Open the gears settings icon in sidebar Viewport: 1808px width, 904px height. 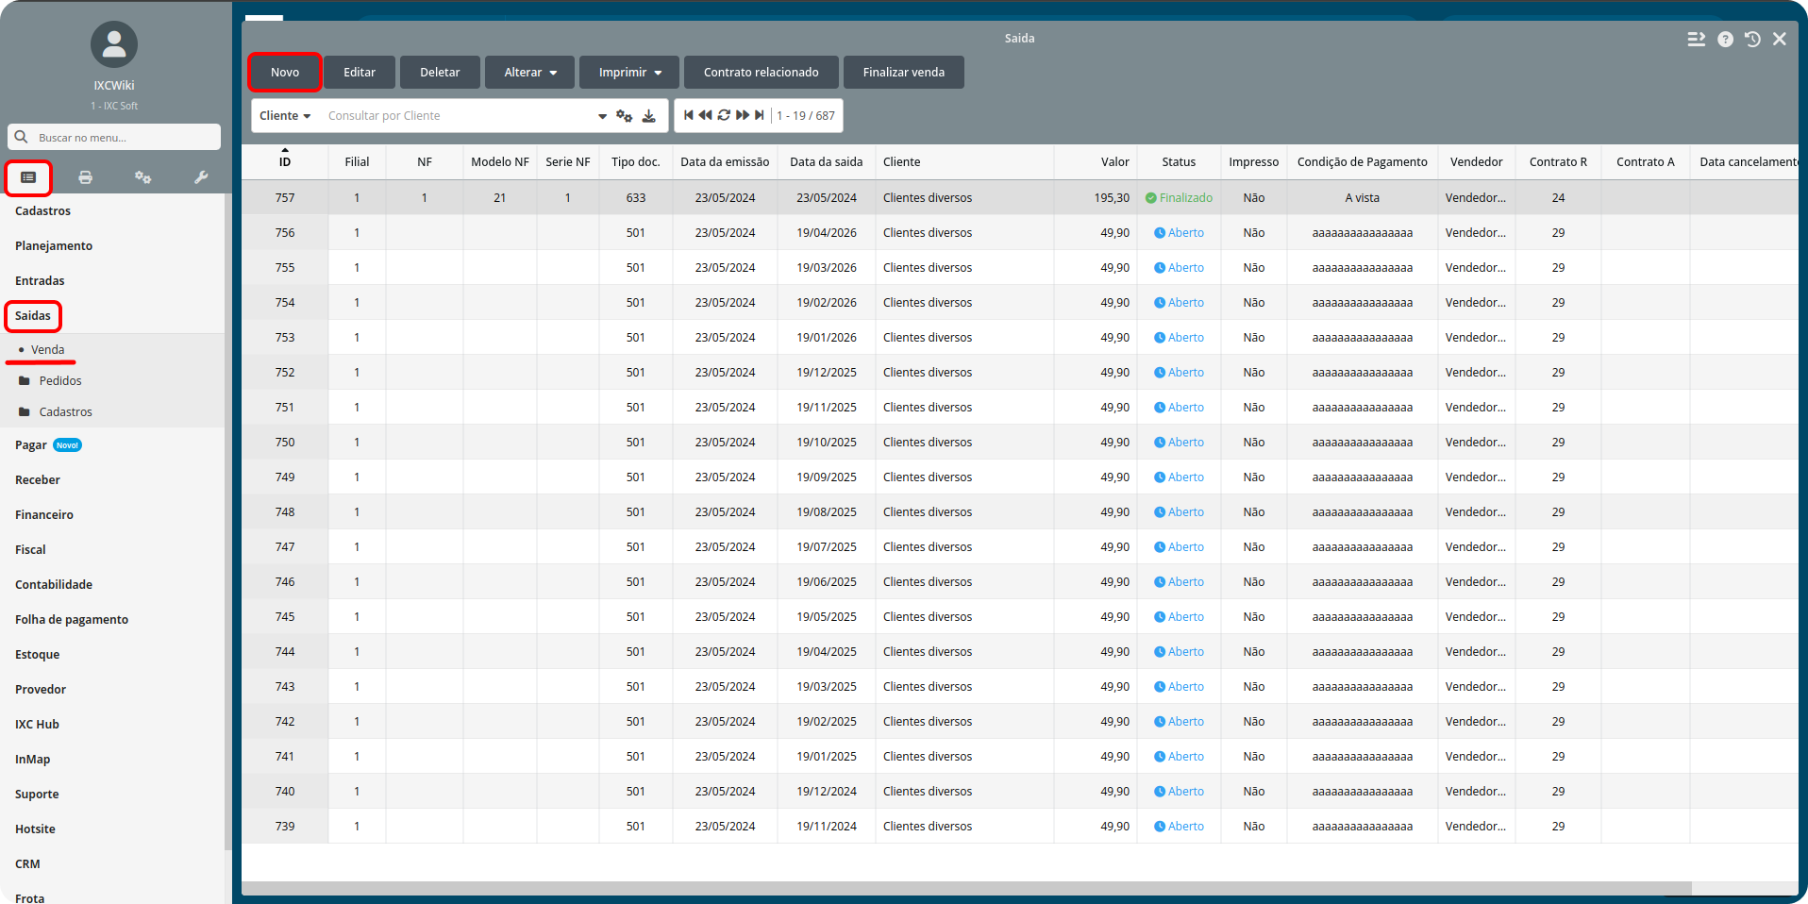(142, 177)
